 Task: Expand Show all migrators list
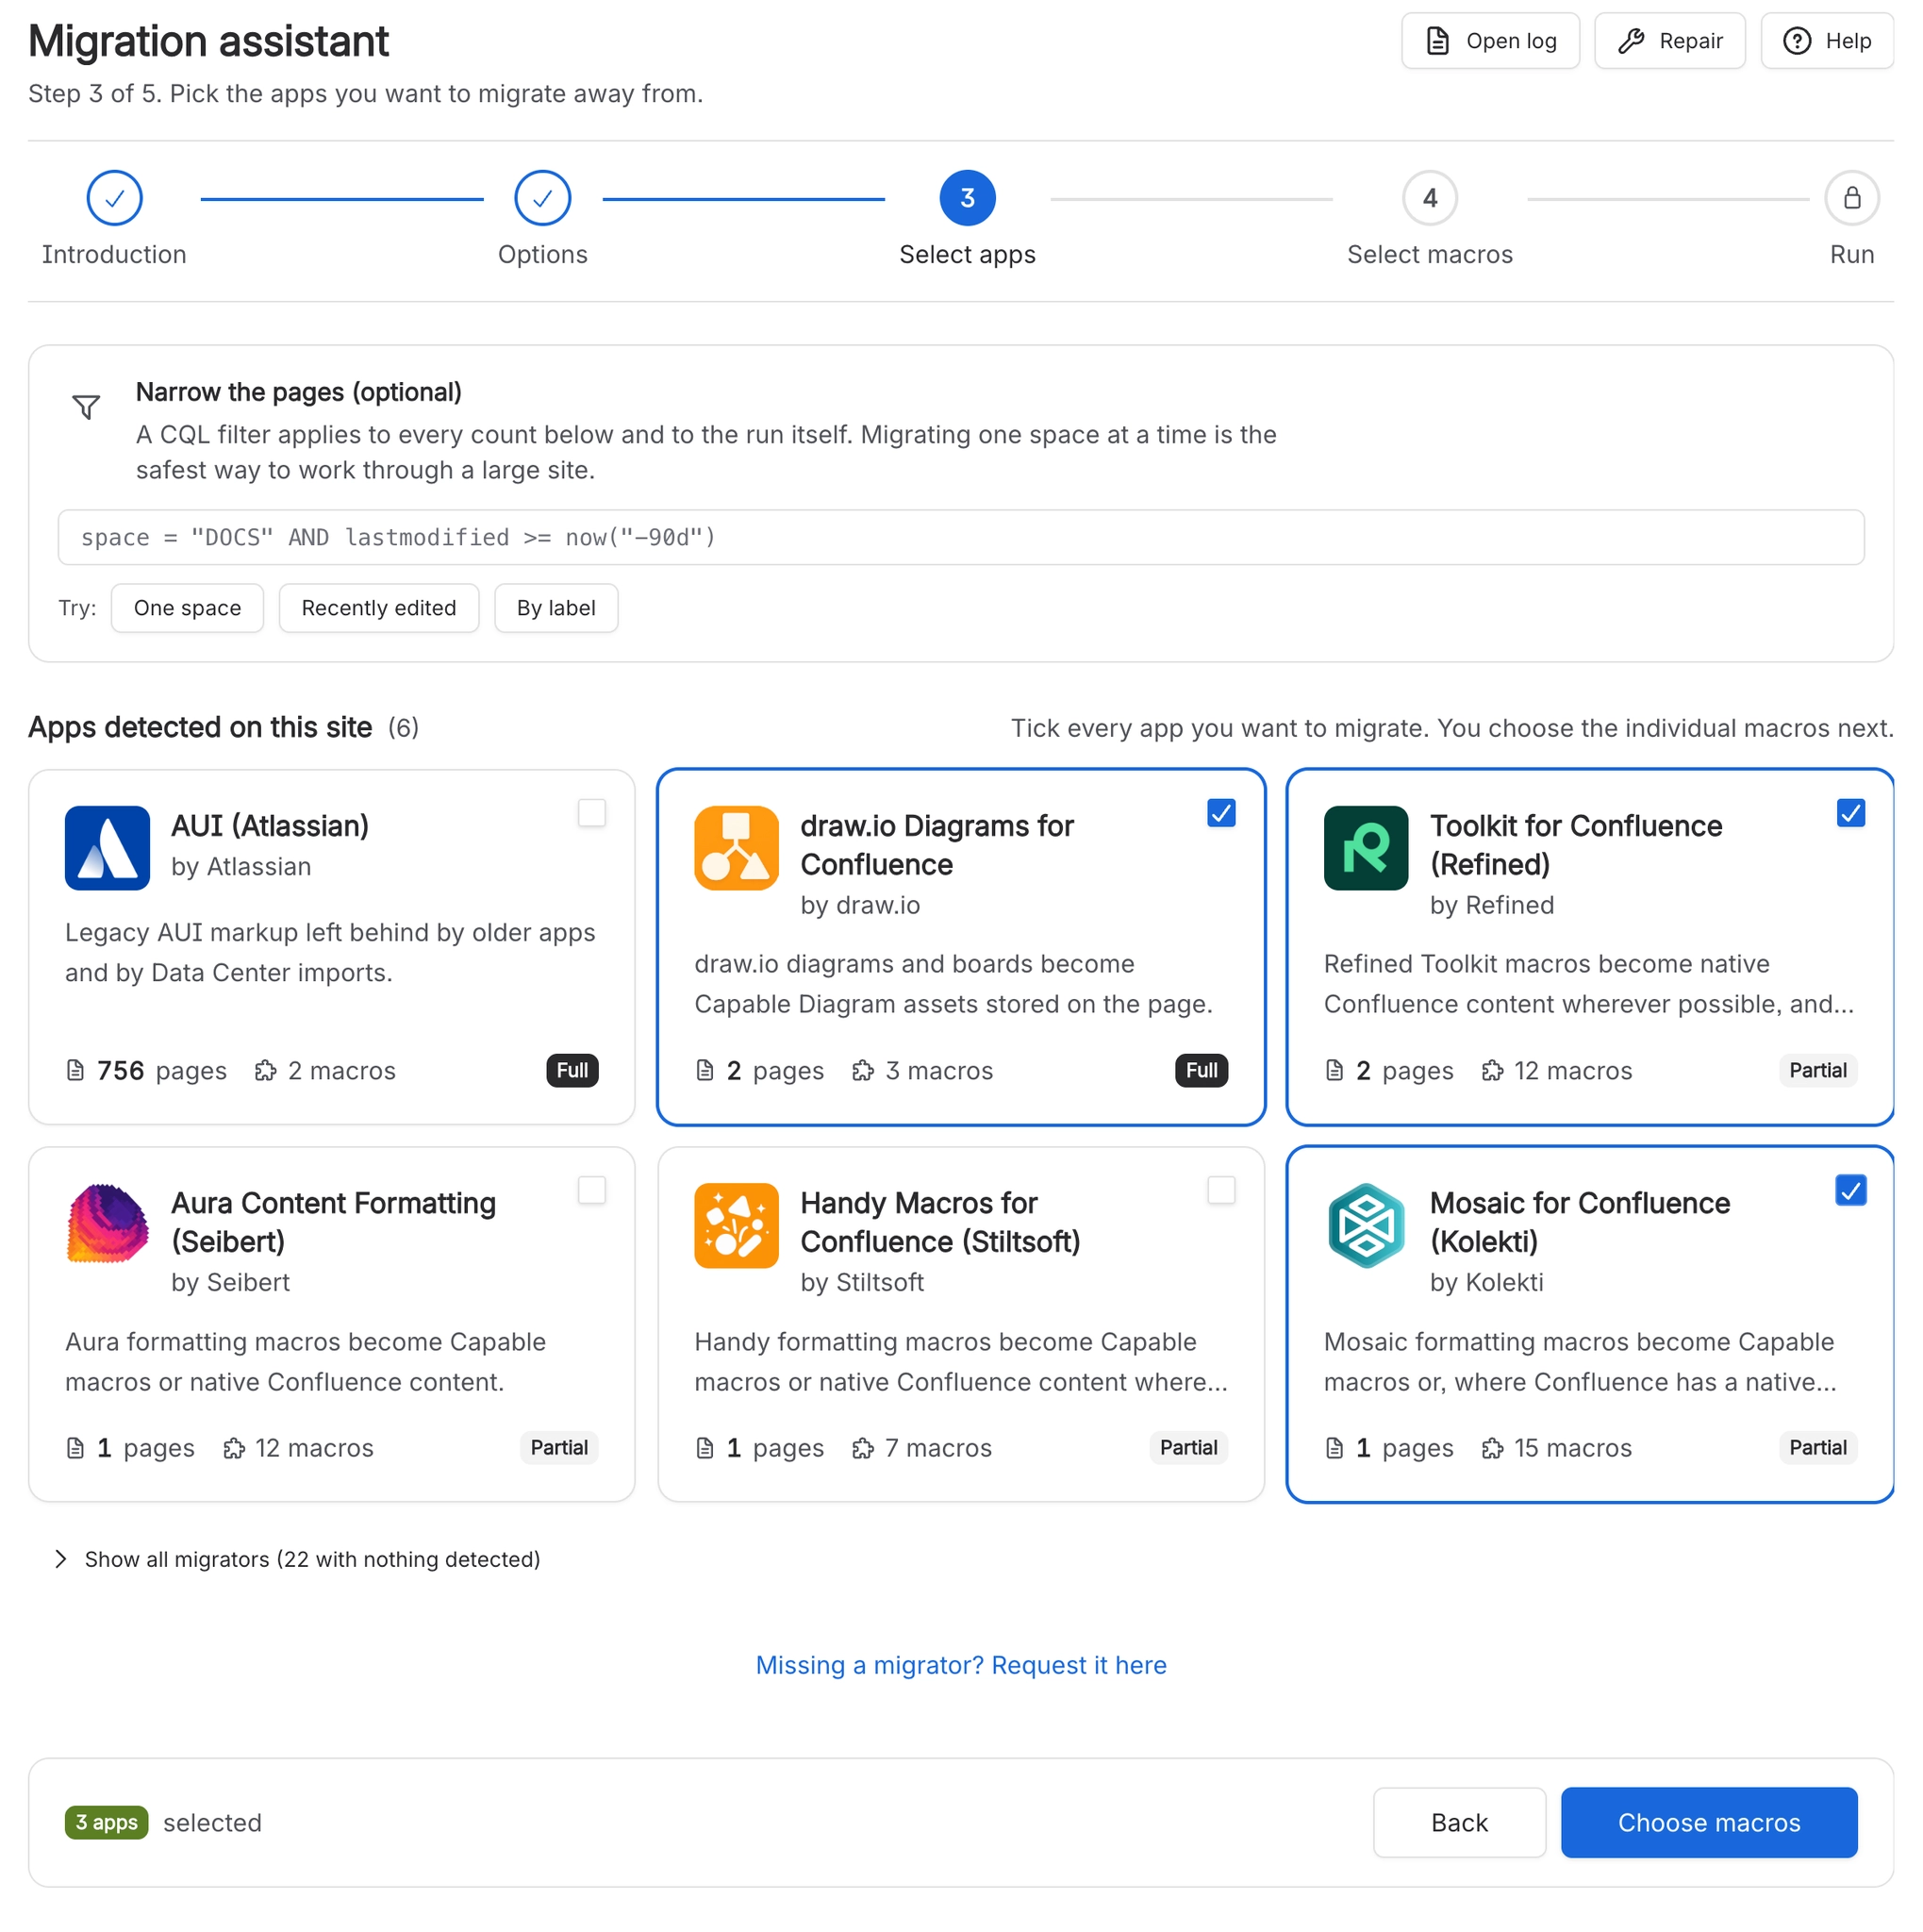tap(297, 1559)
